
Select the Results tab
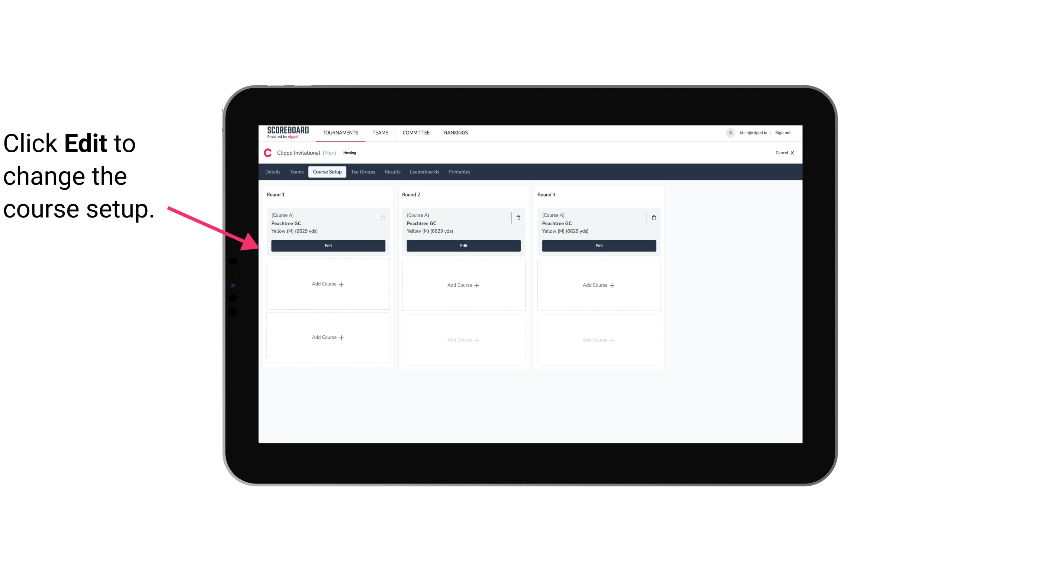pos(393,171)
